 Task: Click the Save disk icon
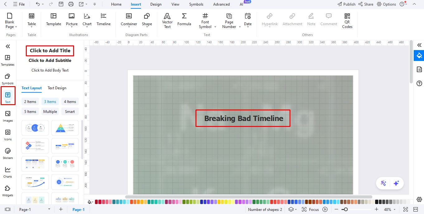[x=61, y=4]
